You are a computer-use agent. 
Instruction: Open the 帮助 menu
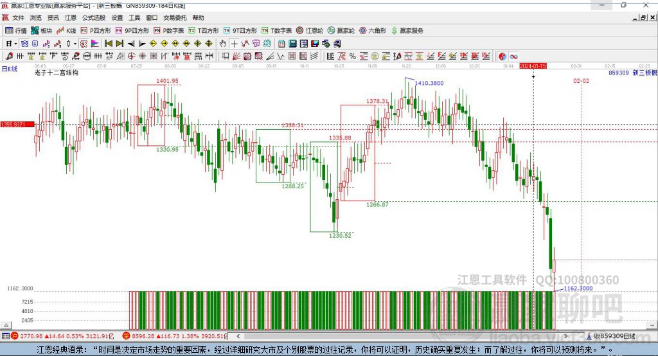click(x=198, y=17)
